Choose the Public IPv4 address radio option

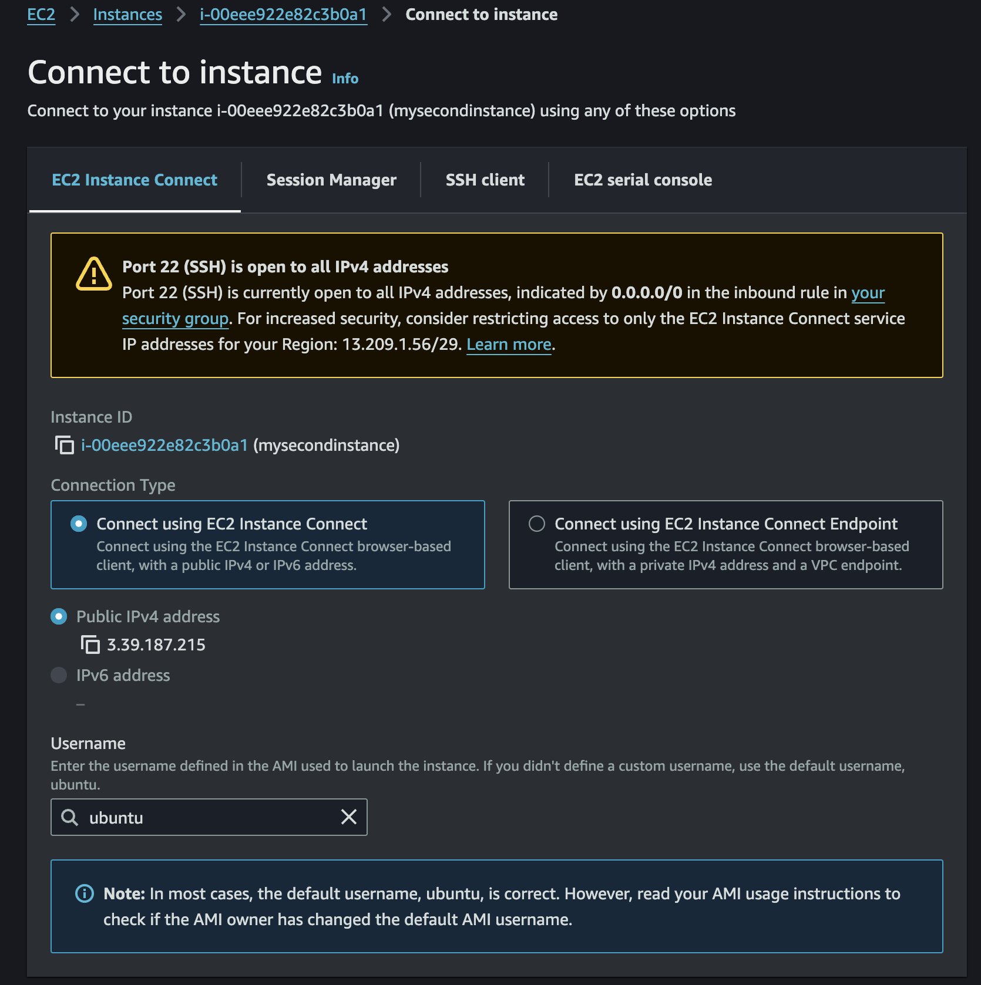pos(59,616)
